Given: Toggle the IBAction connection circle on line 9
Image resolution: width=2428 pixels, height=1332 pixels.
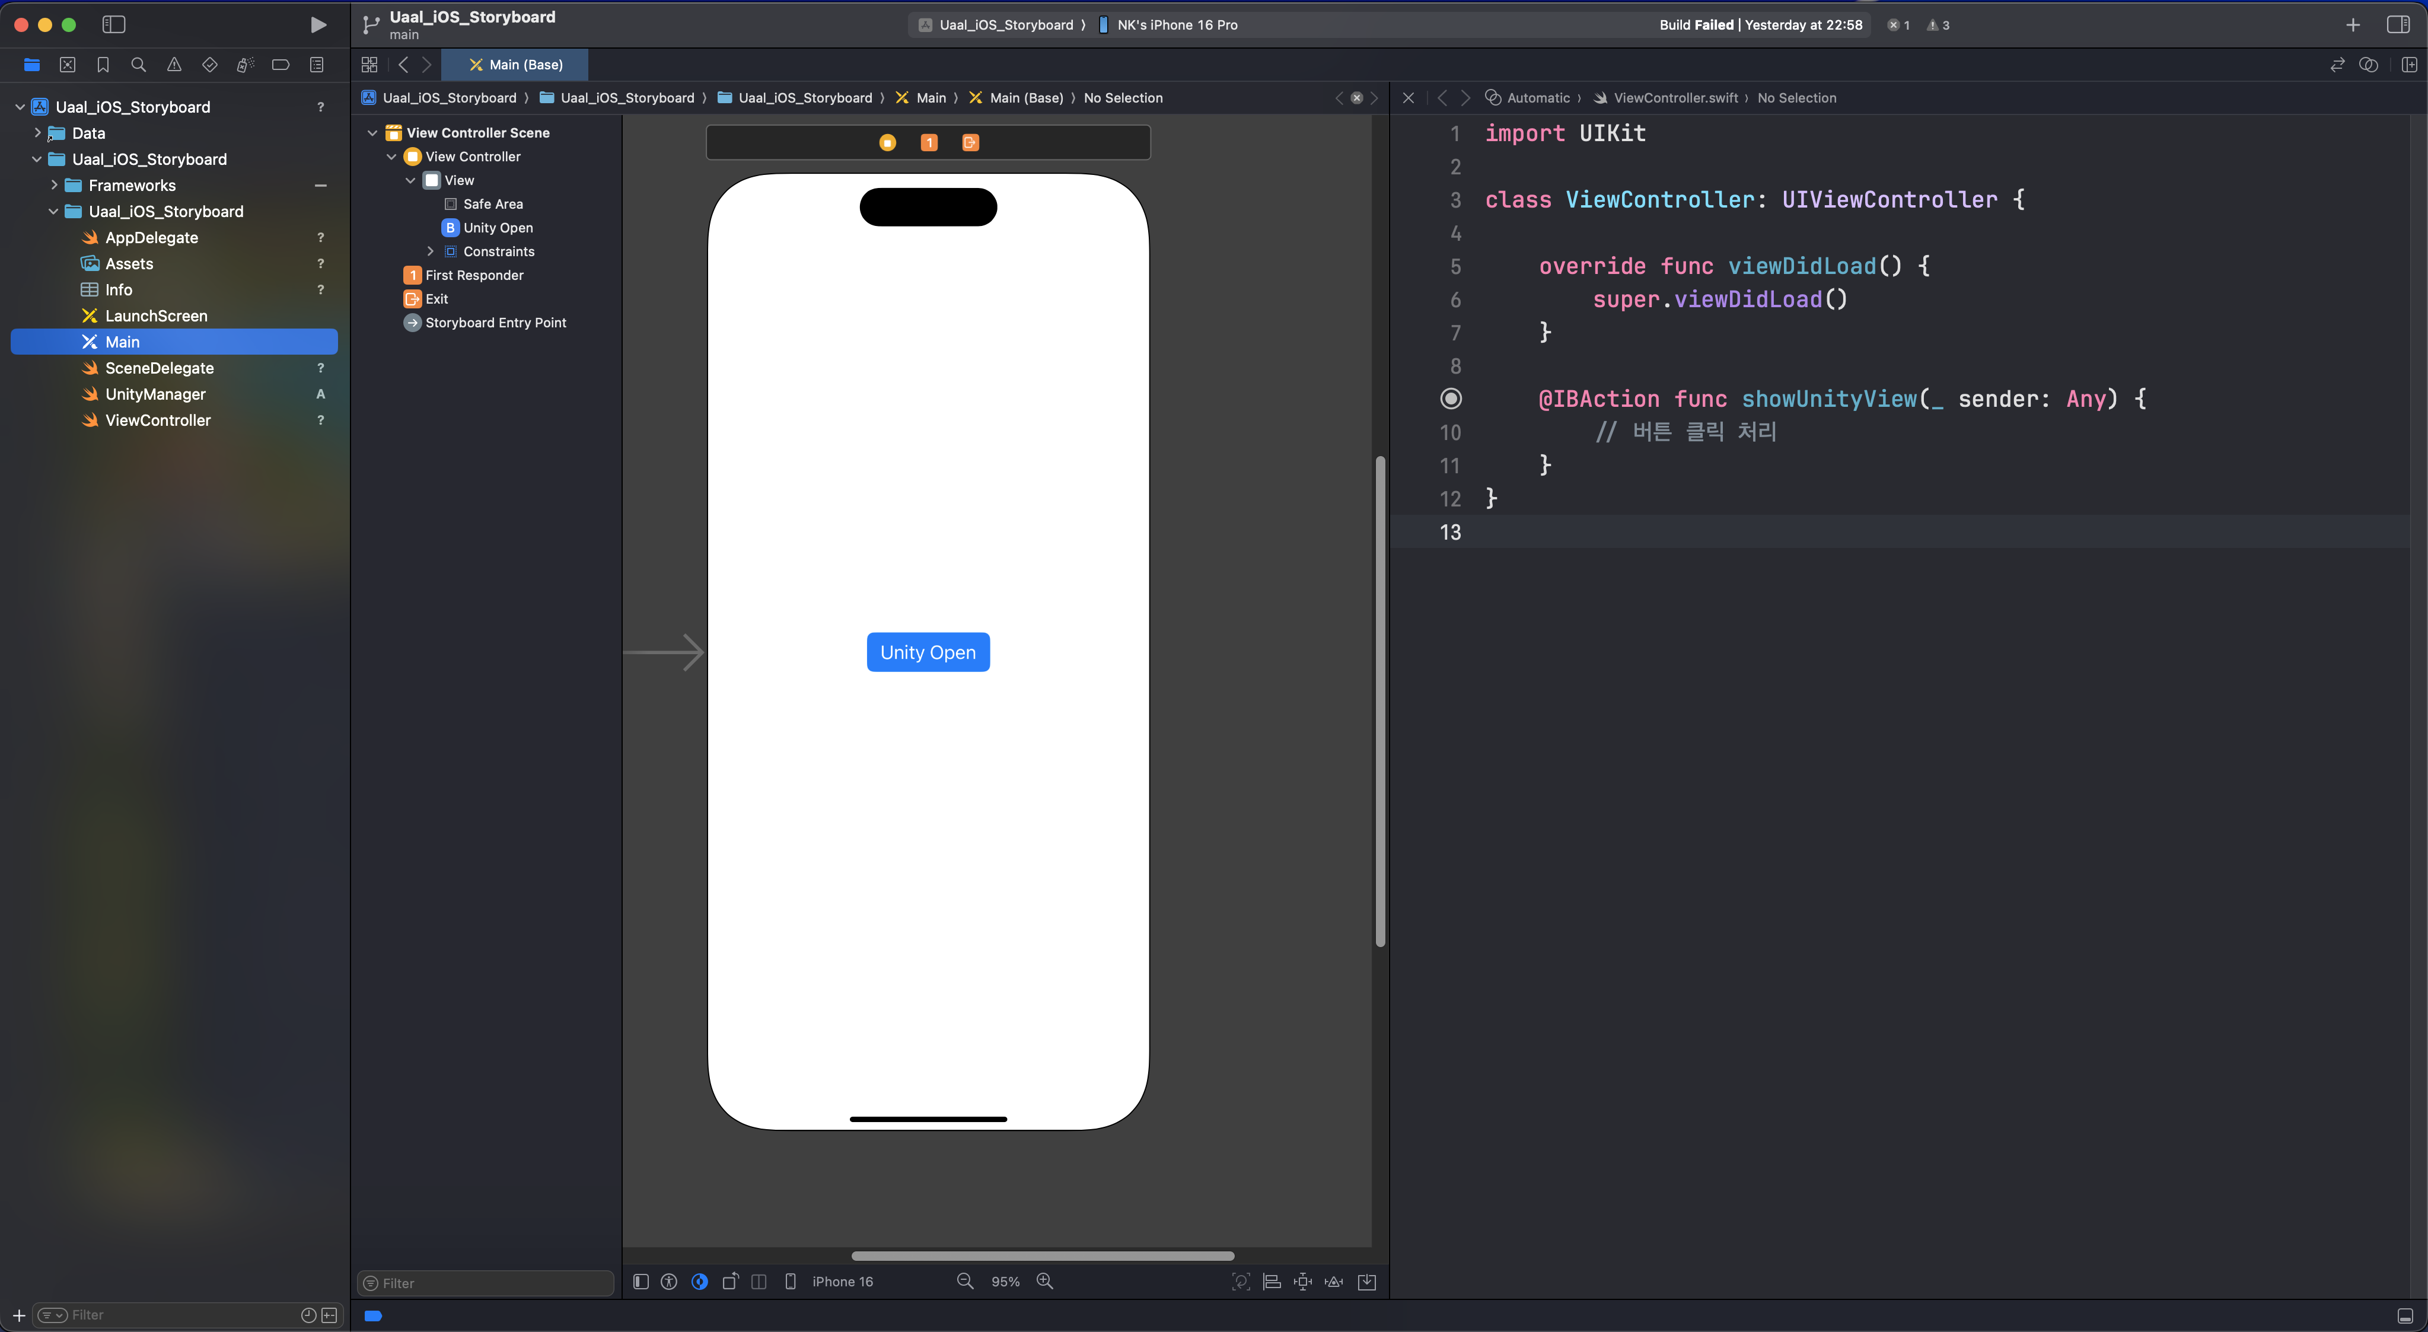Looking at the screenshot, I should (x=1452, y=399).
